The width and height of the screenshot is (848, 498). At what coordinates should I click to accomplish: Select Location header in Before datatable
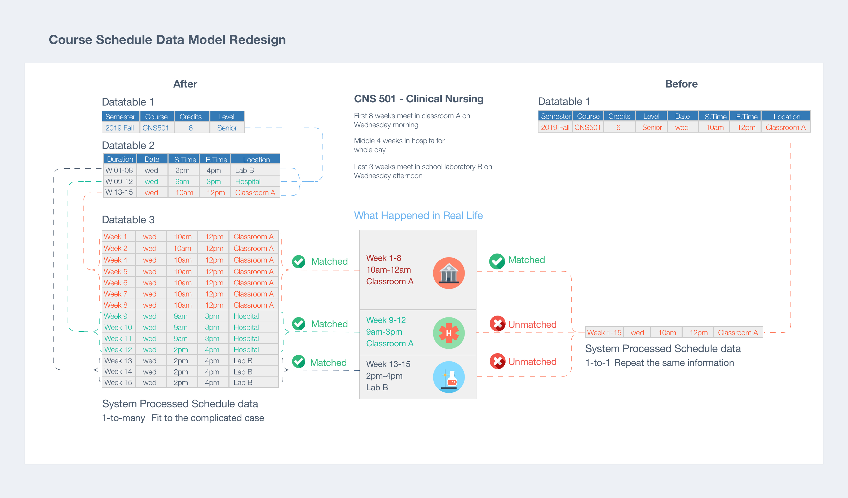tap(787, 116)
